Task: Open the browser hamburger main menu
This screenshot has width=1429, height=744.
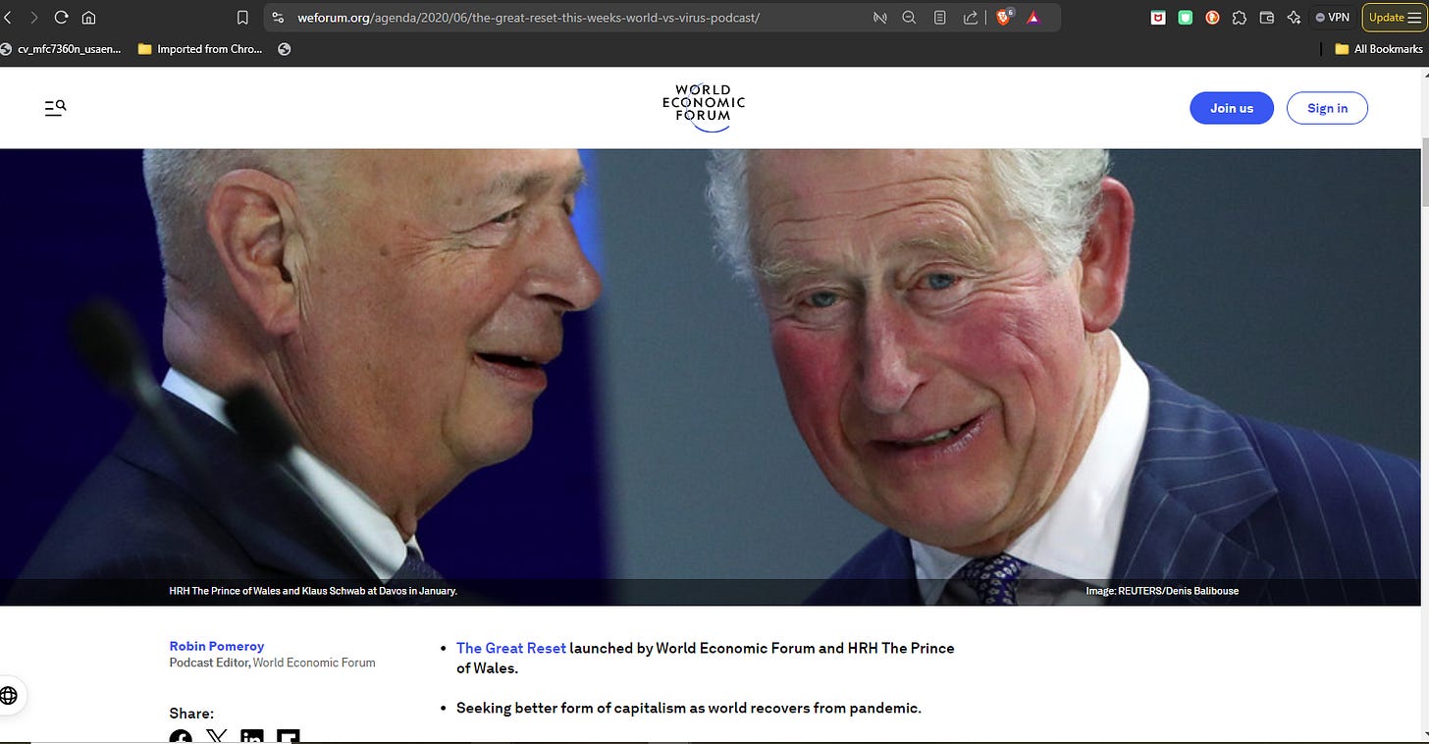Action: [x=1413, y=17]
